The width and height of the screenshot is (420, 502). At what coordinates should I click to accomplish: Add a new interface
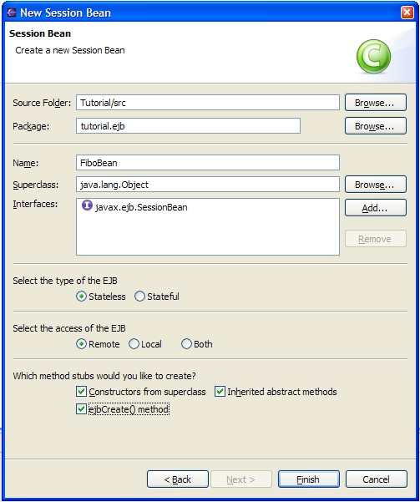click(376, 208)
